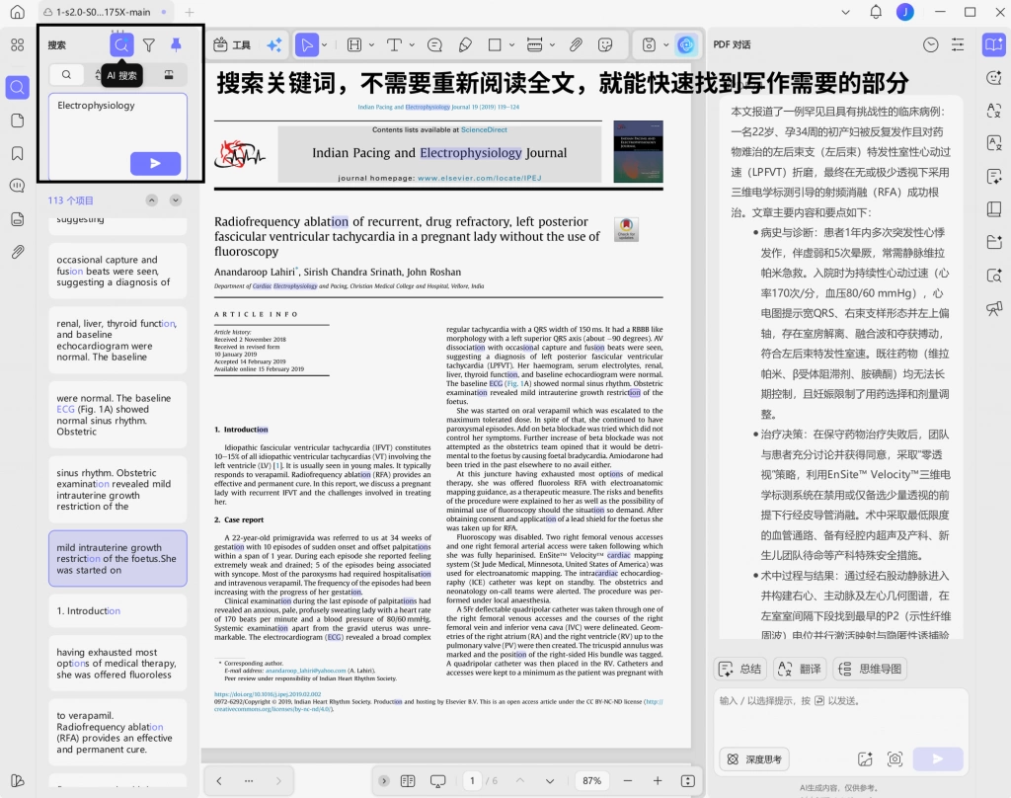Toggle the deep thinking 深度思考 option
The image size is (1011, 798).
coord(754,759)
